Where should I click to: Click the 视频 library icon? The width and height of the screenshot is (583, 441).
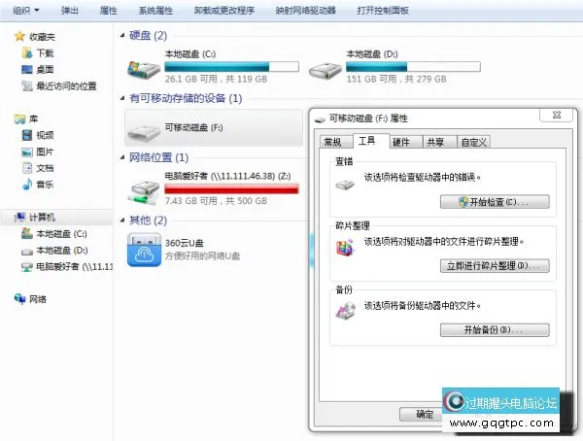coord(27,135)
